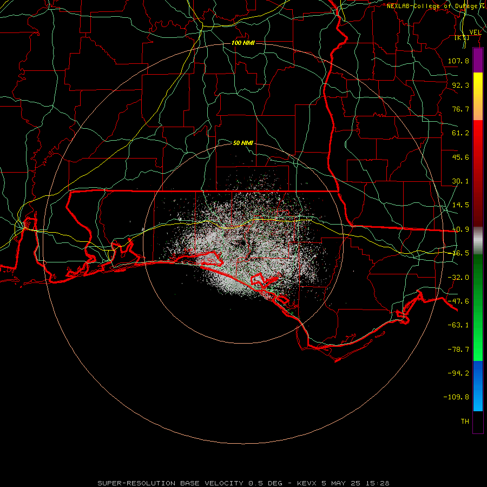Click the -78.7 velocity scale value
Viewport: 487px width, 487px height.
[x=458, y=350]
